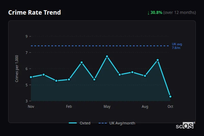Click the y-axis value '5'
204x136 pixels.
[x=27, y=85]
